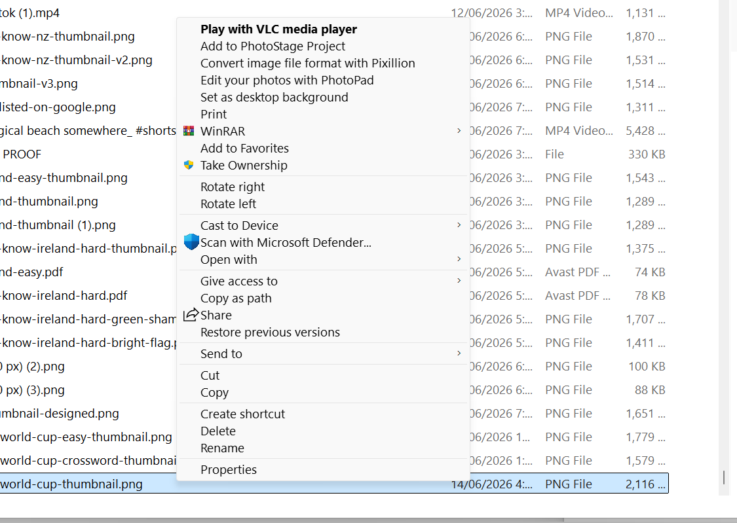Select file umbnail-designed.png

[x=59, y=414]
